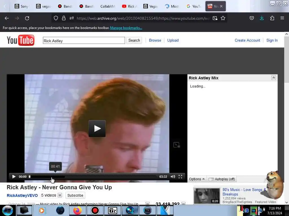This screenshot has height=216, width=289.
Task: Go back to the previous page
Action: [x=7, y=18]
